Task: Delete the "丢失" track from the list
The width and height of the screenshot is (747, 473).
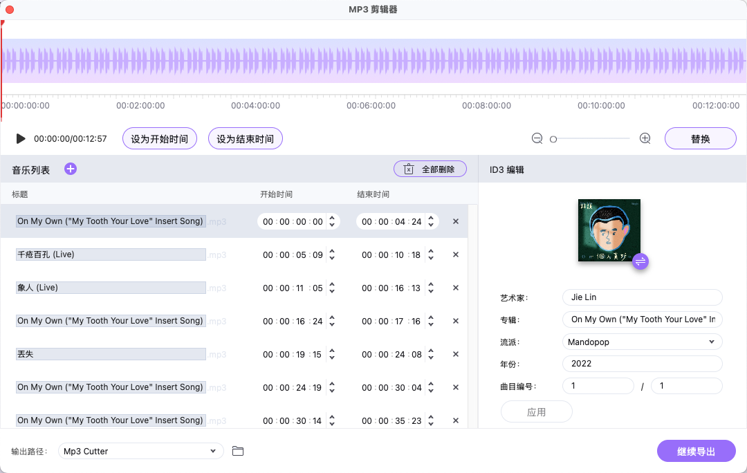Action: point(455,354)
